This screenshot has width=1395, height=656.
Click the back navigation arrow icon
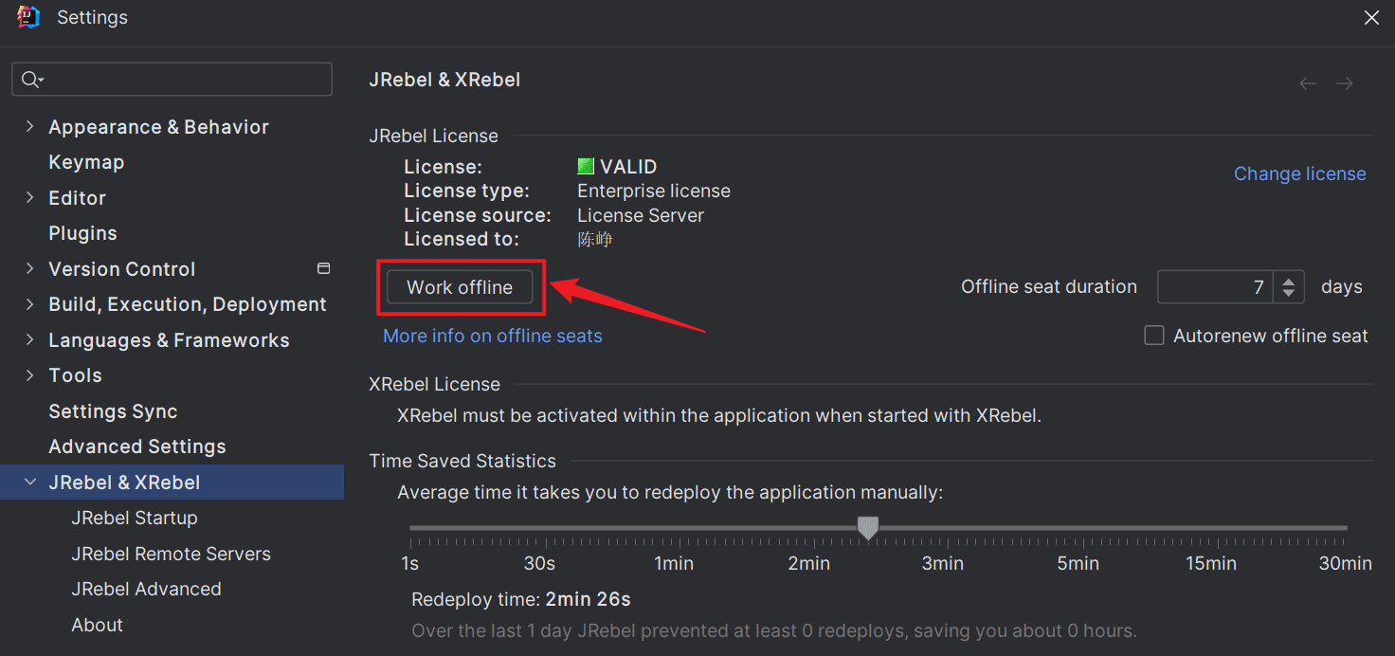(1308, 83)
